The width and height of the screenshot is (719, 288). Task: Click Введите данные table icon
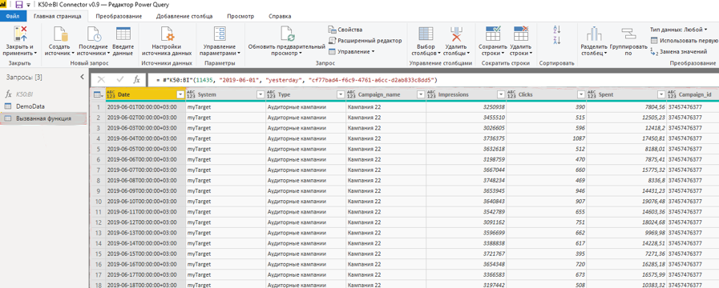123,34
